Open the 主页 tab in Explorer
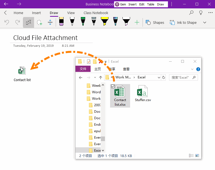 [98, 69]
